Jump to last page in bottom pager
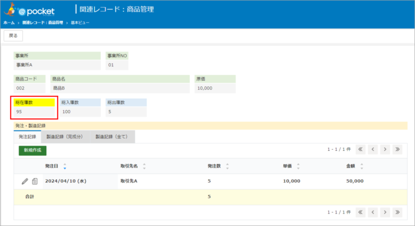The width and height of the screenshot is (415, 226). tap(398, 212)
